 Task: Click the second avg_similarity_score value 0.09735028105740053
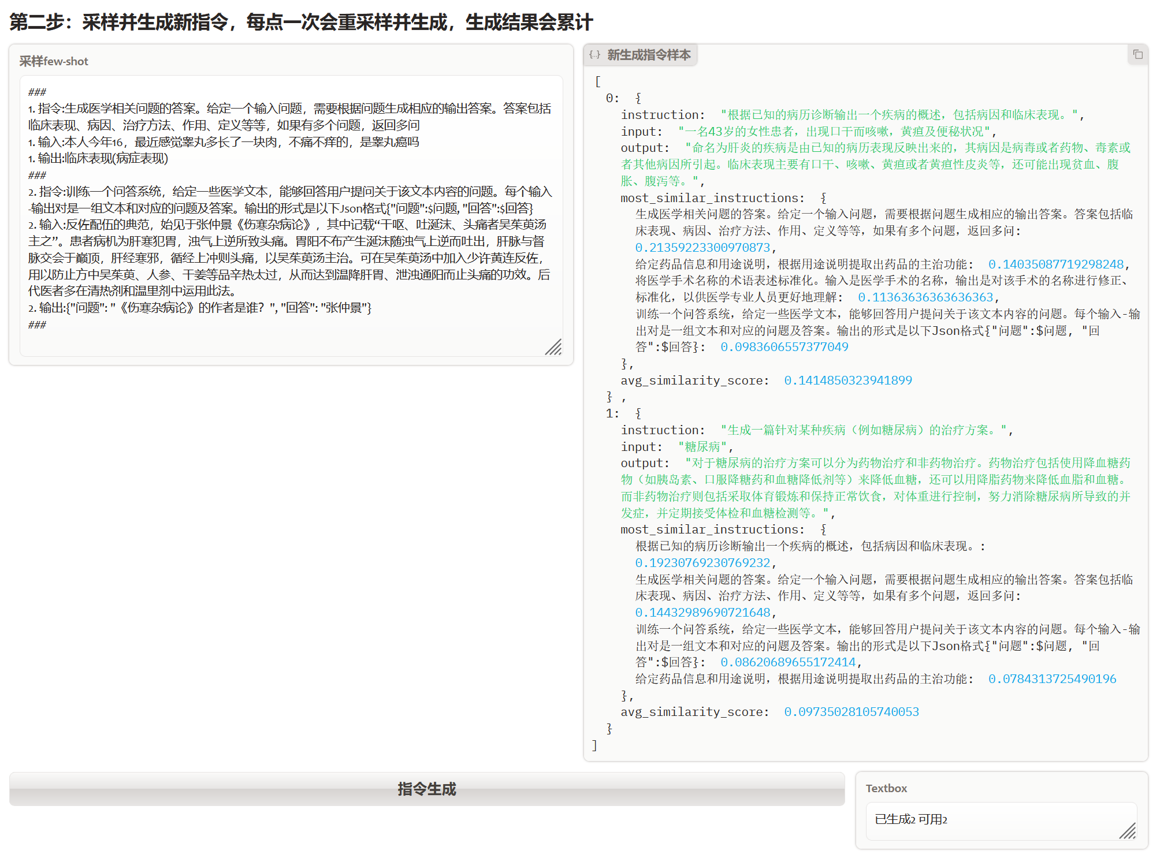851,712
